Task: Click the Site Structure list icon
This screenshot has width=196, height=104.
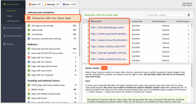Action: (x=5, y=4)
